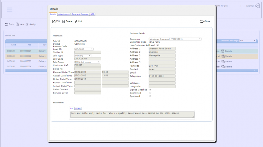Open the Records Per Page dropdown

[248, 40]
